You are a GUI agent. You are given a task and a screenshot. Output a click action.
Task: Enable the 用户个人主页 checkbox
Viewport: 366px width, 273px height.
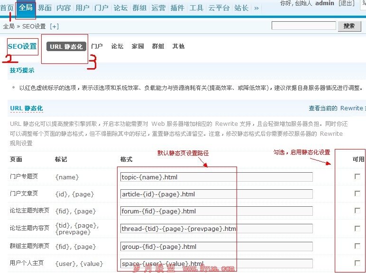tap(357, 263)
